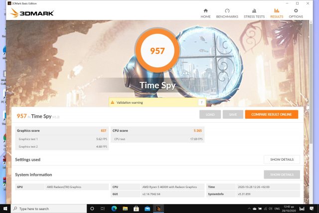The height and width of the screenshot is (213, 319).
Task: Click the System information heading
Action: click(x=33, y=175)
